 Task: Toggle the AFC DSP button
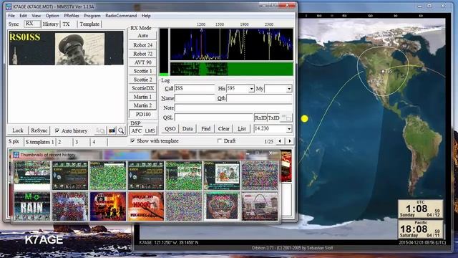[136, 130]
